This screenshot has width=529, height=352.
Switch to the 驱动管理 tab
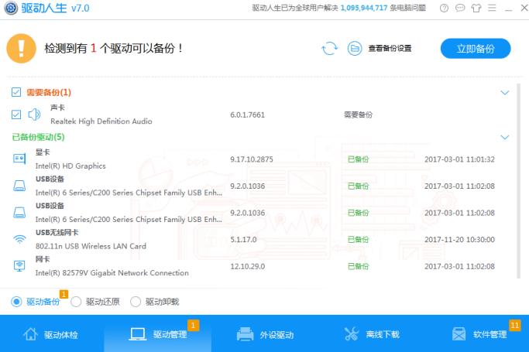click(x=158, y=334)
